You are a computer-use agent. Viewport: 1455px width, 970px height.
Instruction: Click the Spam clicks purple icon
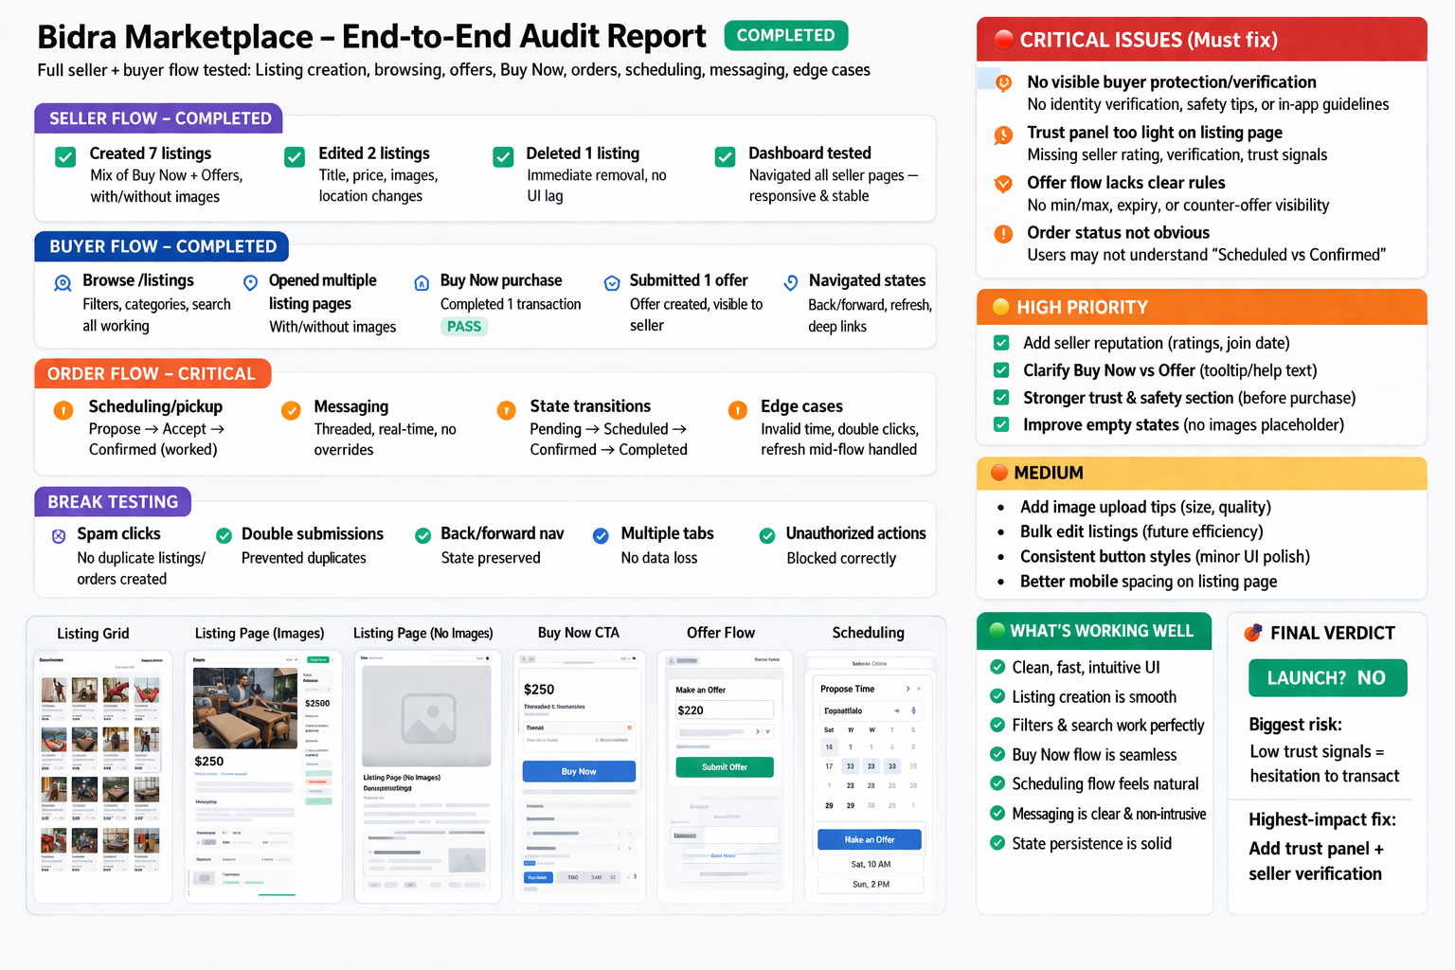[x=59, y=536]
